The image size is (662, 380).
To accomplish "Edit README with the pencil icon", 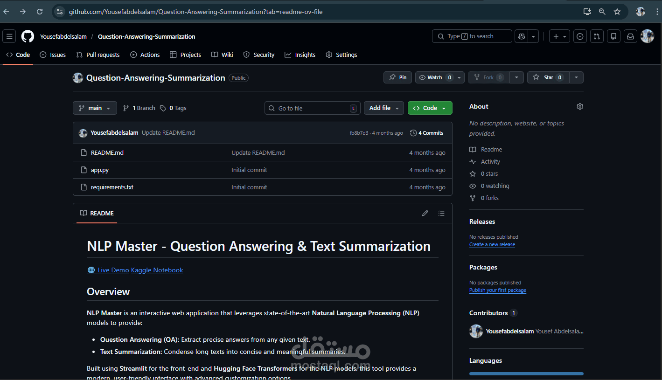I will 425,213.
